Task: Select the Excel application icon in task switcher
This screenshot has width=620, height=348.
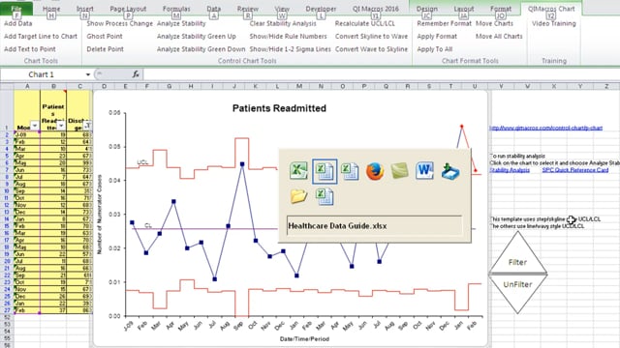Action: click(x=298, y=171)
